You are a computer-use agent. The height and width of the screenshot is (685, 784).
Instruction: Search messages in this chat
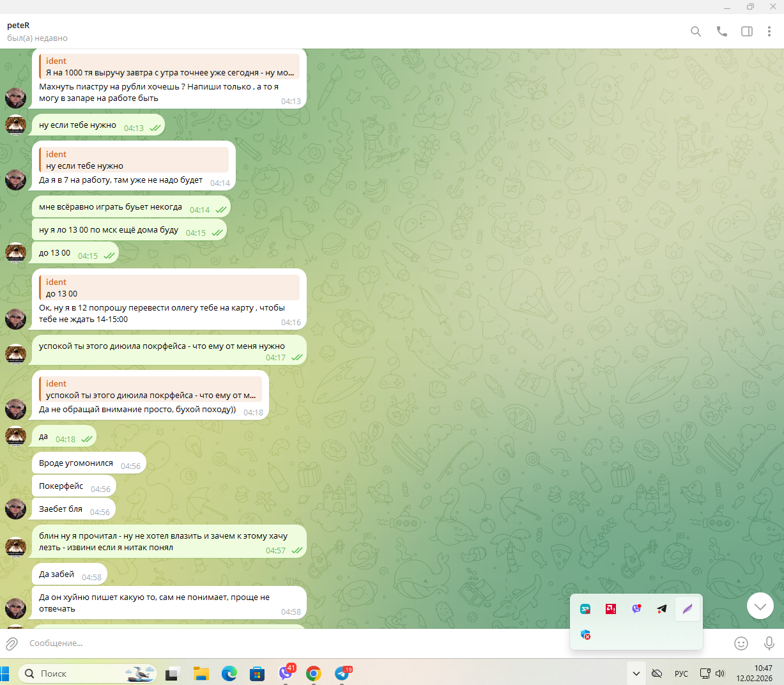click(696, 31)
